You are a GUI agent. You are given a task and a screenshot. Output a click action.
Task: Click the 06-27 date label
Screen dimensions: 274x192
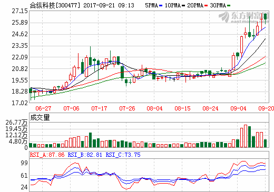tap(43, 108)
